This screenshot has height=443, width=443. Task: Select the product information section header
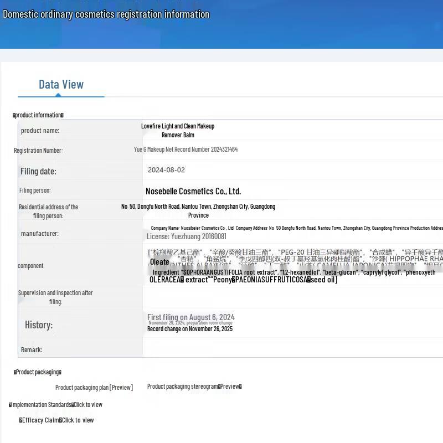(x=38, y=115)
